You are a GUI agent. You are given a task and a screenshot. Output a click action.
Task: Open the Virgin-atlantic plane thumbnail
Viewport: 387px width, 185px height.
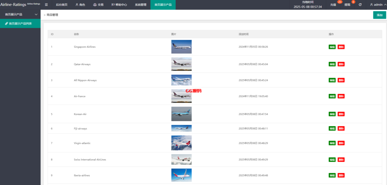181,143
